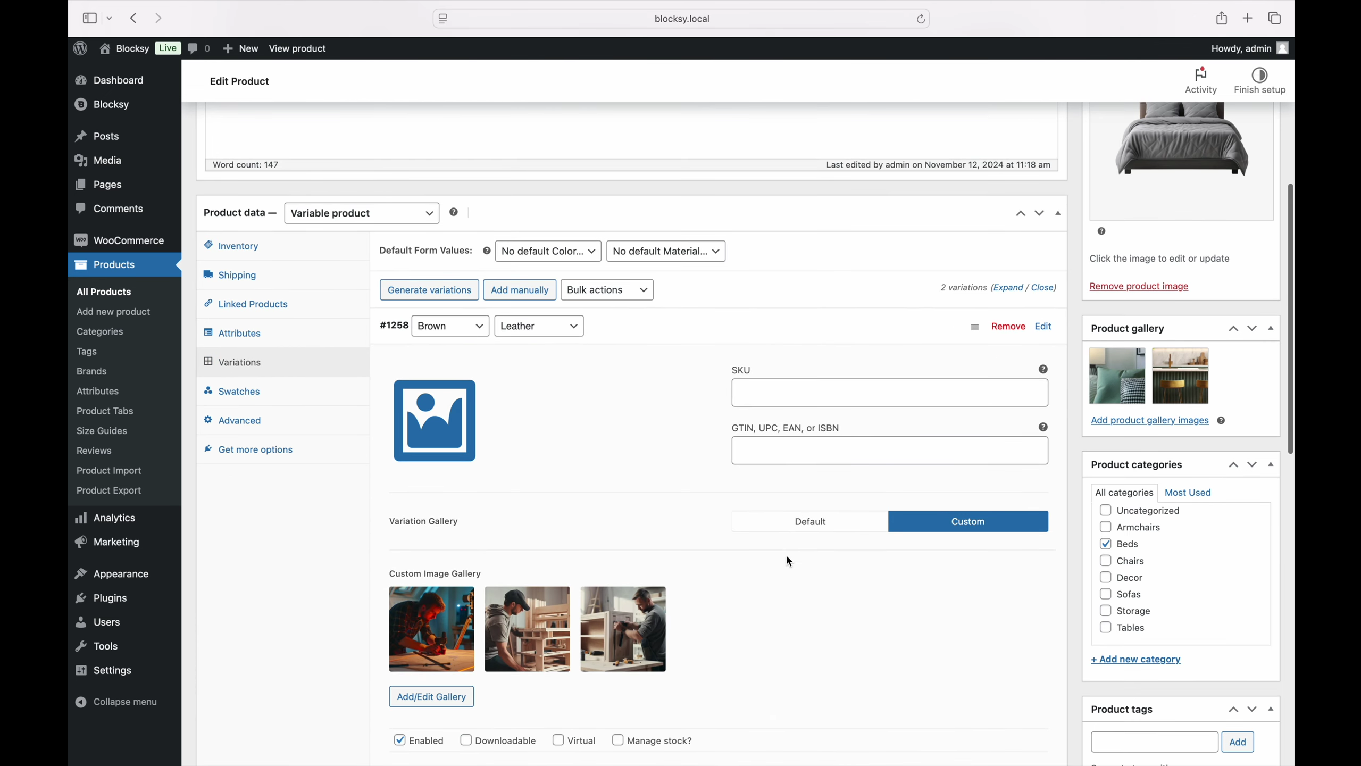Screen dimensions: 1361x766
Task: Select the Default variation gallery option
Action: [x=809, y=521]
